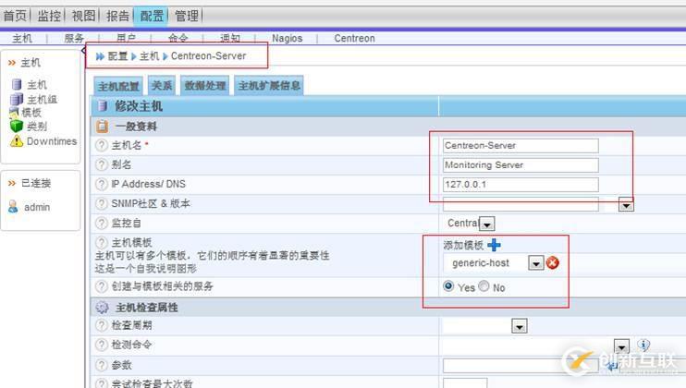
Task: Click 修改主机 header icon
Action: [103, 105]
